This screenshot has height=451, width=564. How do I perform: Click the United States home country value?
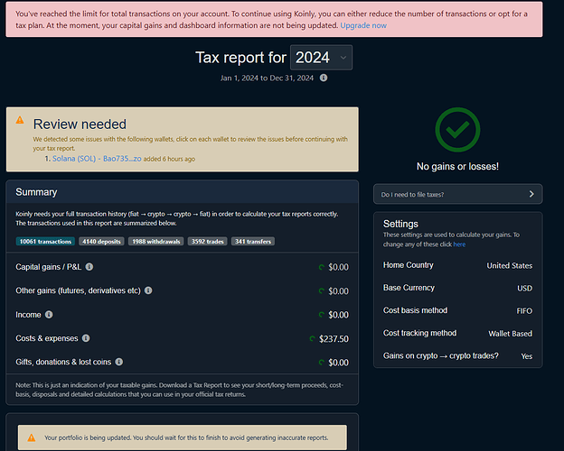(510, 266)
